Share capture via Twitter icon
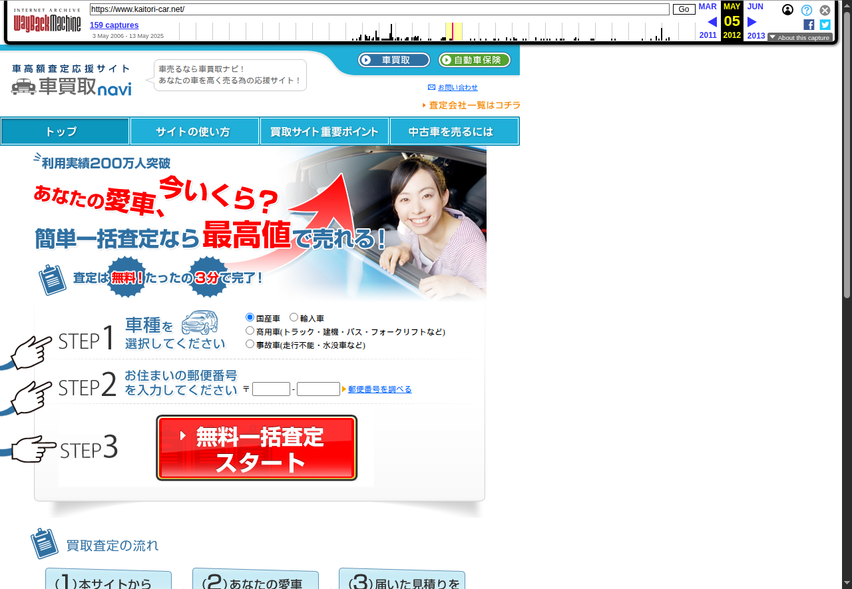852x589 pixels. pos(825,25)
